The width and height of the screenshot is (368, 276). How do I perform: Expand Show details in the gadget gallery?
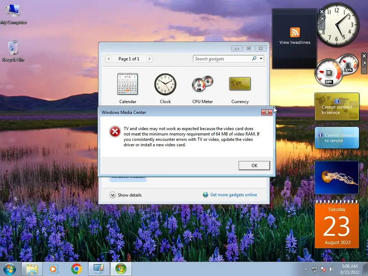125,195
